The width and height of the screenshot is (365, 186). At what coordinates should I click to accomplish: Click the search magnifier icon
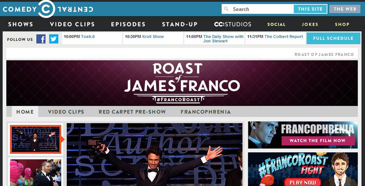pyautogui.click(x=226, y=9)
